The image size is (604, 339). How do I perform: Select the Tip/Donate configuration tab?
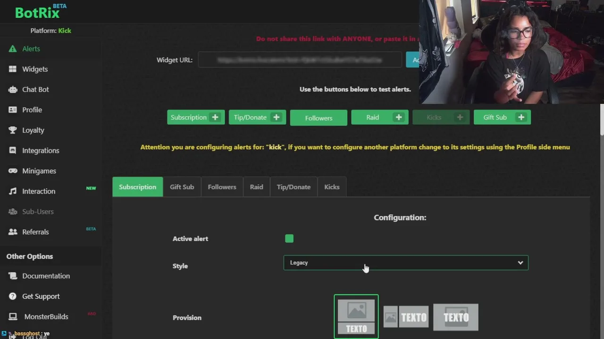pos(294,187)
